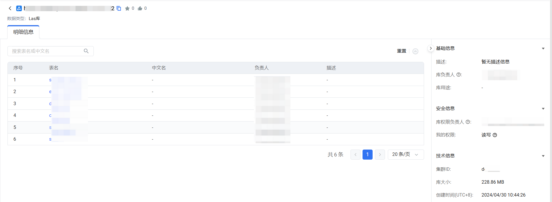Focus the 搜索表名或中文名 search field

(46, 51)
